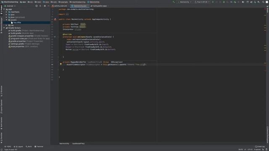Toggle the Structure side tool window

click(1, 91)
